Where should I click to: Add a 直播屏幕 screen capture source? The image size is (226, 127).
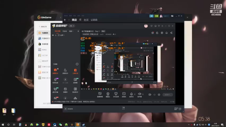click(x=100, y=95)
